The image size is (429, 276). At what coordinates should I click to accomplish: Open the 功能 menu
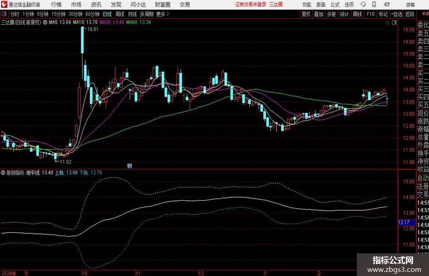[307, 5]
